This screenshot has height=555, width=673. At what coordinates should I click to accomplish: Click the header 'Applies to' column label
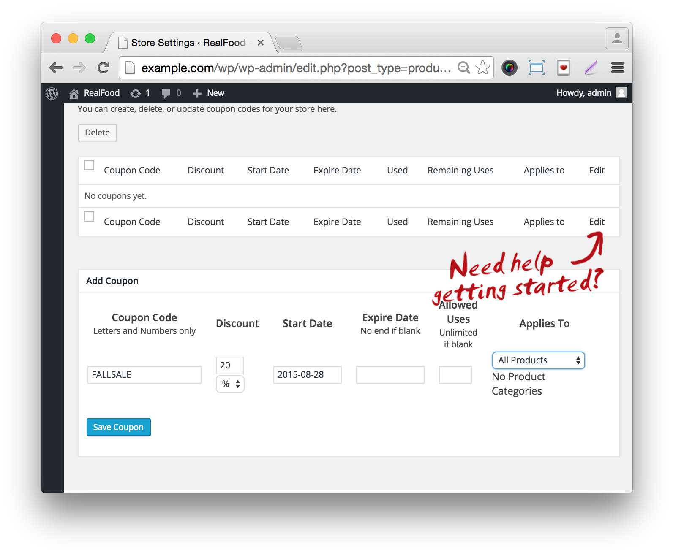[x=544, y=171]
